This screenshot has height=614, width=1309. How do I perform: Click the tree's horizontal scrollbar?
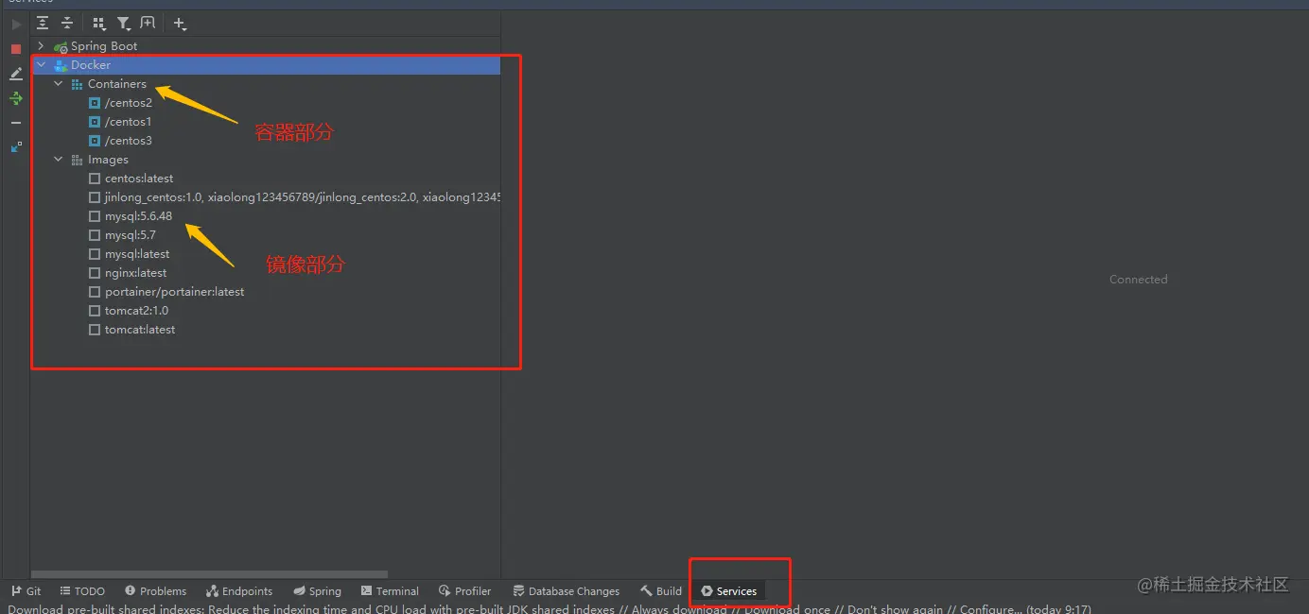(210, 573)
